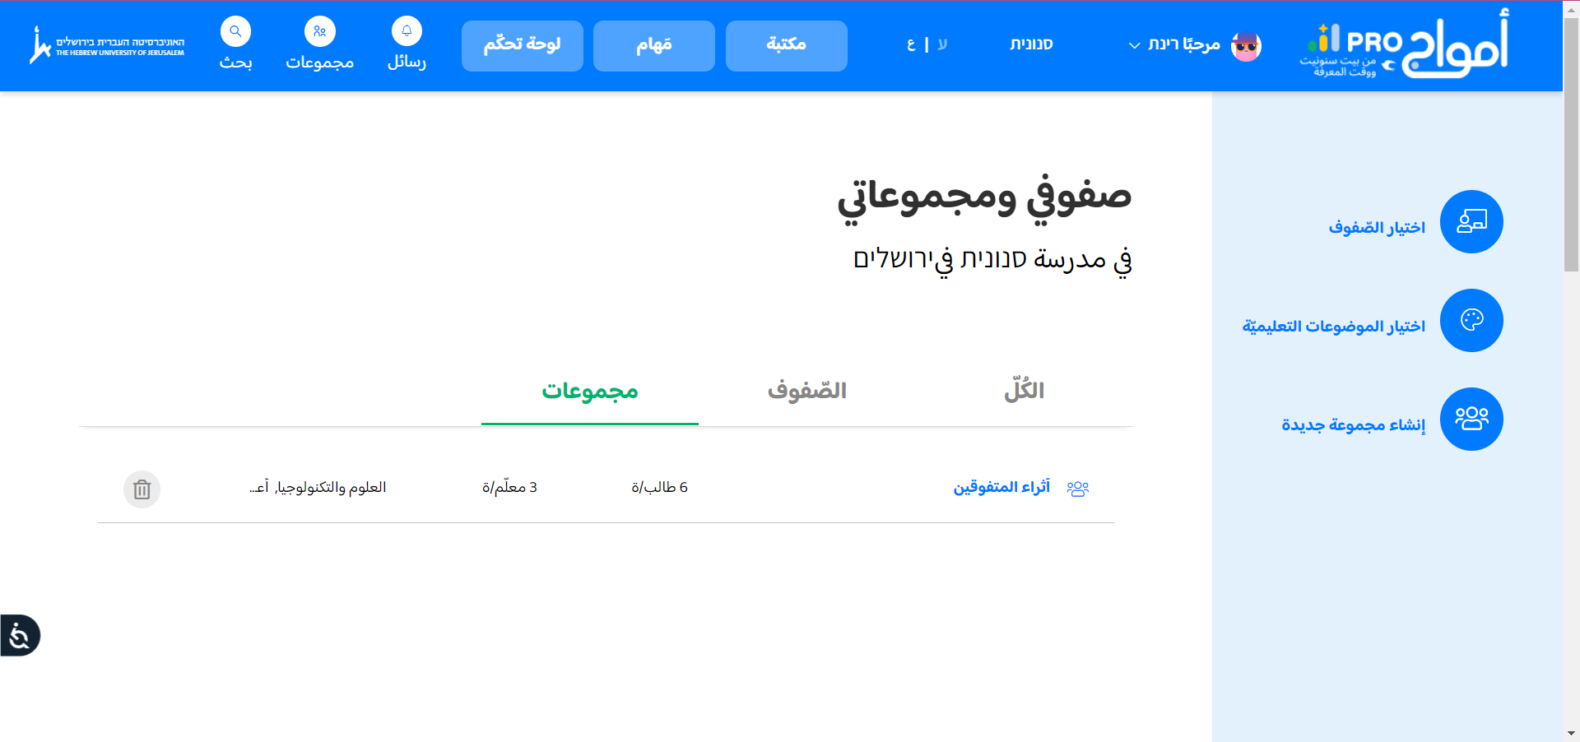Open messages bell icon
The width and height of the screenshot is (1580, 742).
pyautogui.click(x=407, y=31)
